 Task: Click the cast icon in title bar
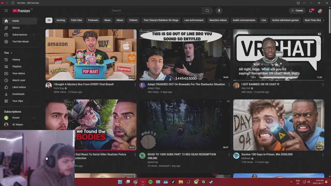pos(298,3)
